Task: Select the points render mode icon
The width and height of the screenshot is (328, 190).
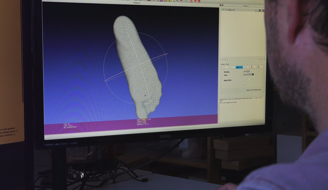Action: 231,67
